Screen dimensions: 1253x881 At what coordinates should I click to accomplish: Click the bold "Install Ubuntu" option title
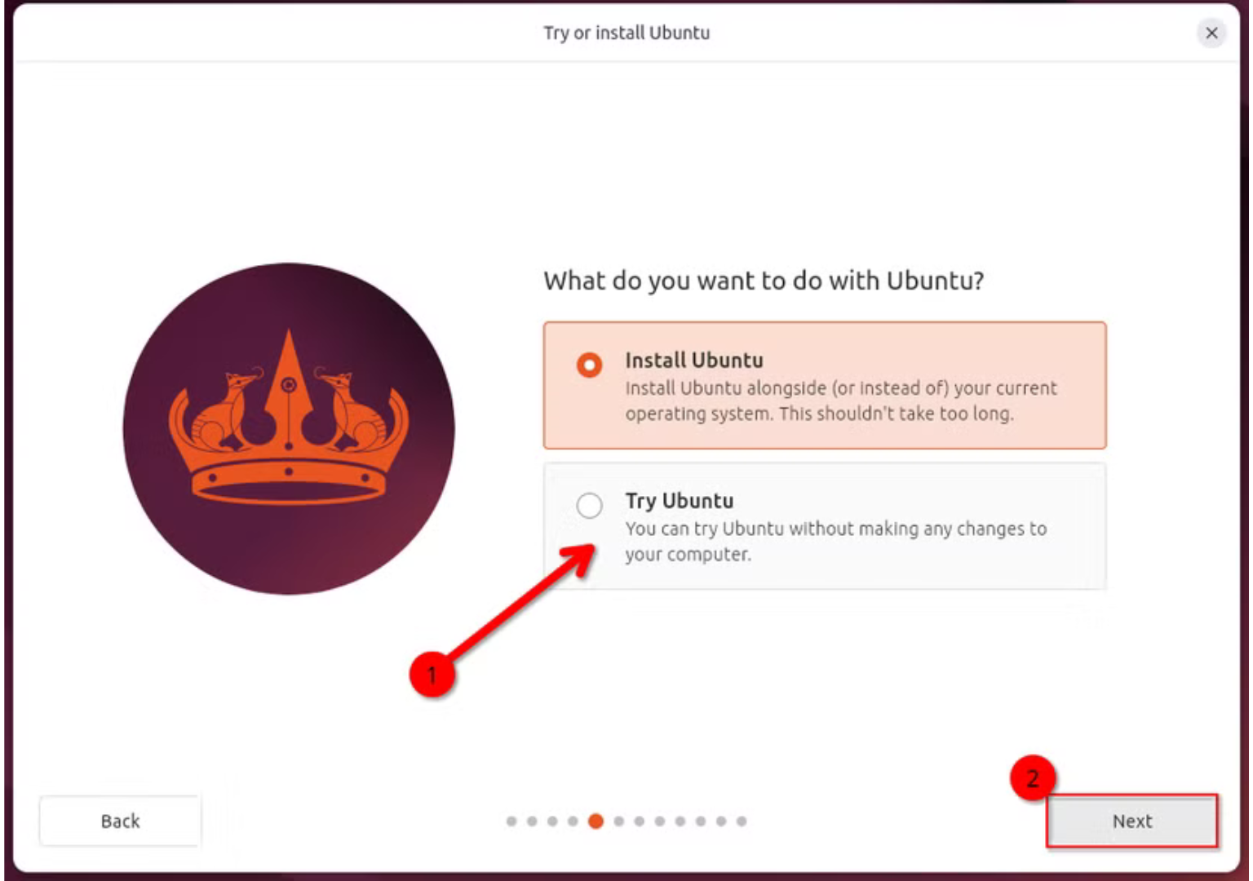694,360
